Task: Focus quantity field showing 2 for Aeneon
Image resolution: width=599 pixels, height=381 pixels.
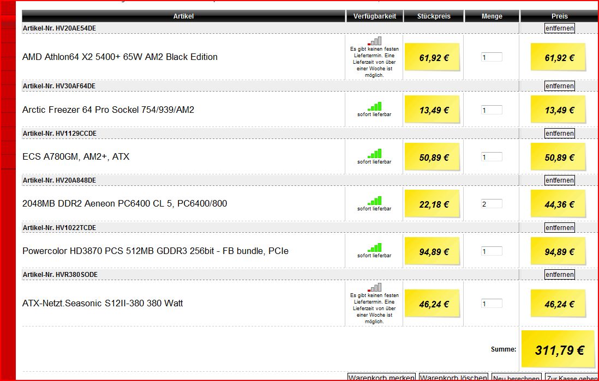Action: [492, 204]
